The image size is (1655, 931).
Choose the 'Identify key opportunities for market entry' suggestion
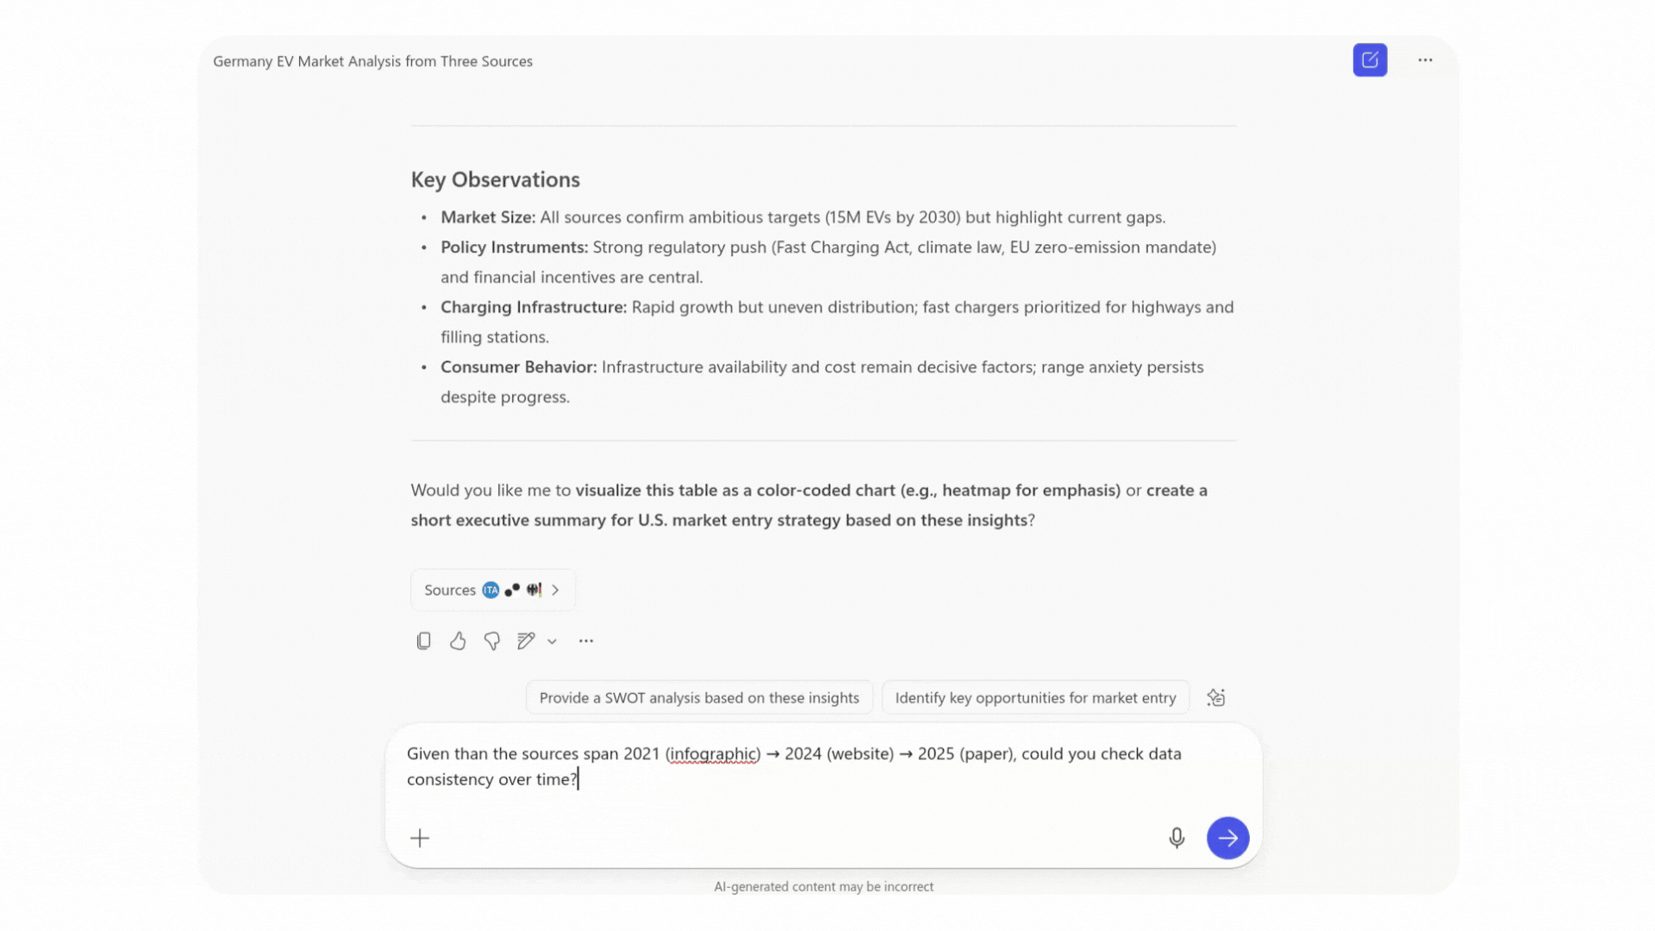pyautogui.click(x=1034, y=697)
